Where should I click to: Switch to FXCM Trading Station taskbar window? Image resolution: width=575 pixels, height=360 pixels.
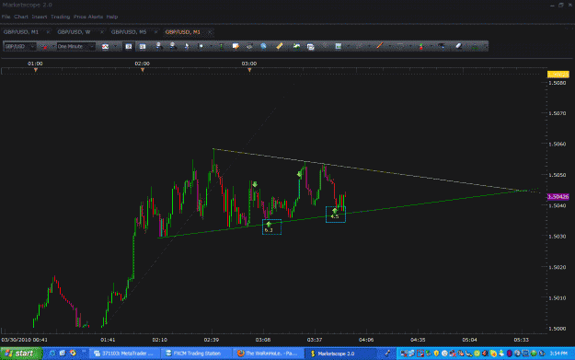[x=196, y=354]
